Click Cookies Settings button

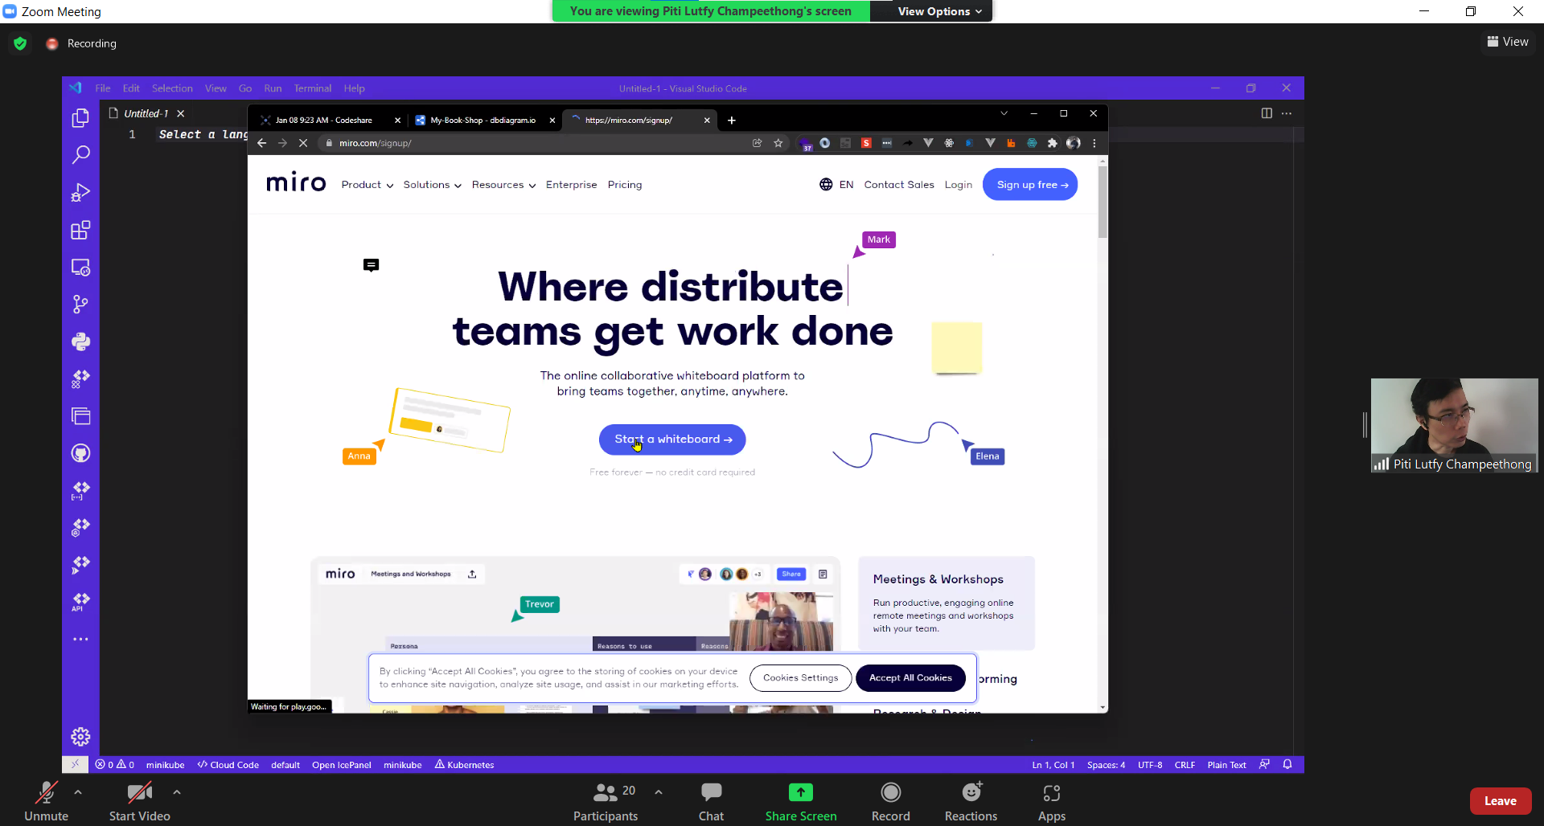800,678
